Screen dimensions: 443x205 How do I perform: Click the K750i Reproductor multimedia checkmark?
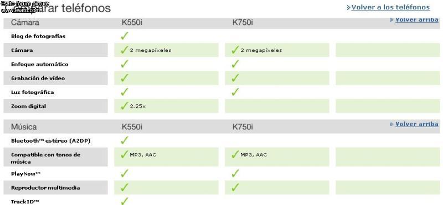[235, 187]
